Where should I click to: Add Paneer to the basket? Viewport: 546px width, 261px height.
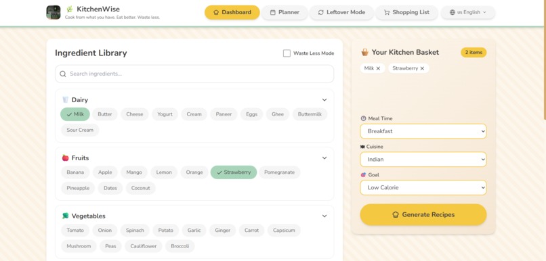coord(224,114)
